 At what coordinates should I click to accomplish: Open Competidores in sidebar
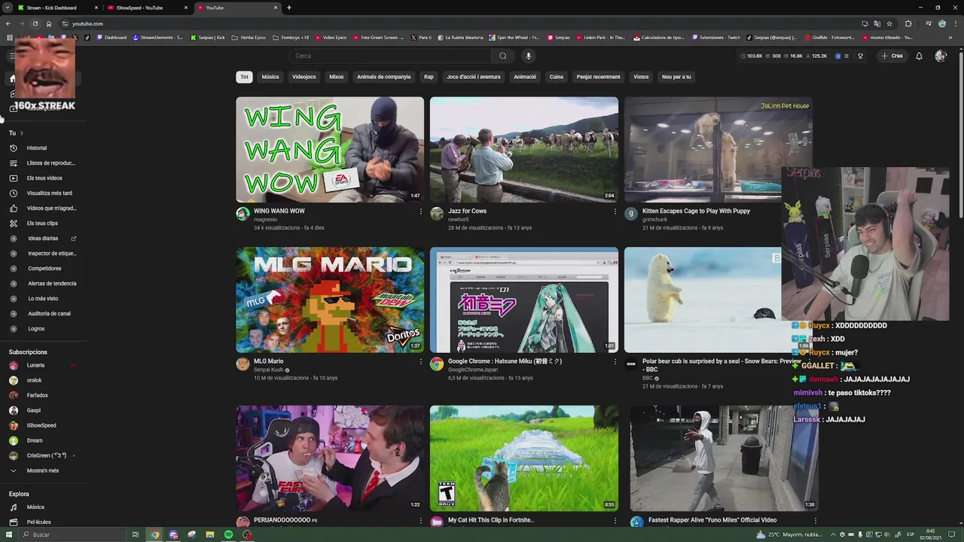[x=44, y=269]
